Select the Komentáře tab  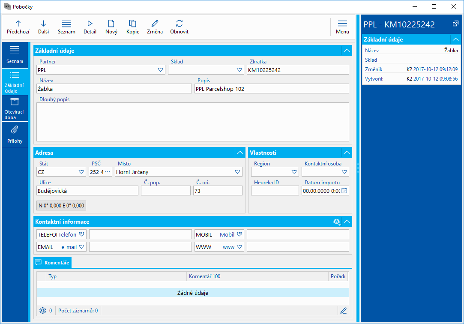53,262
